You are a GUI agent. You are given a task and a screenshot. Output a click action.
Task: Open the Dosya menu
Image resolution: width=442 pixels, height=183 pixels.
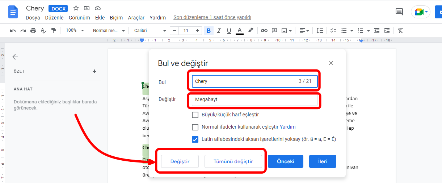(x=33, y=18)
